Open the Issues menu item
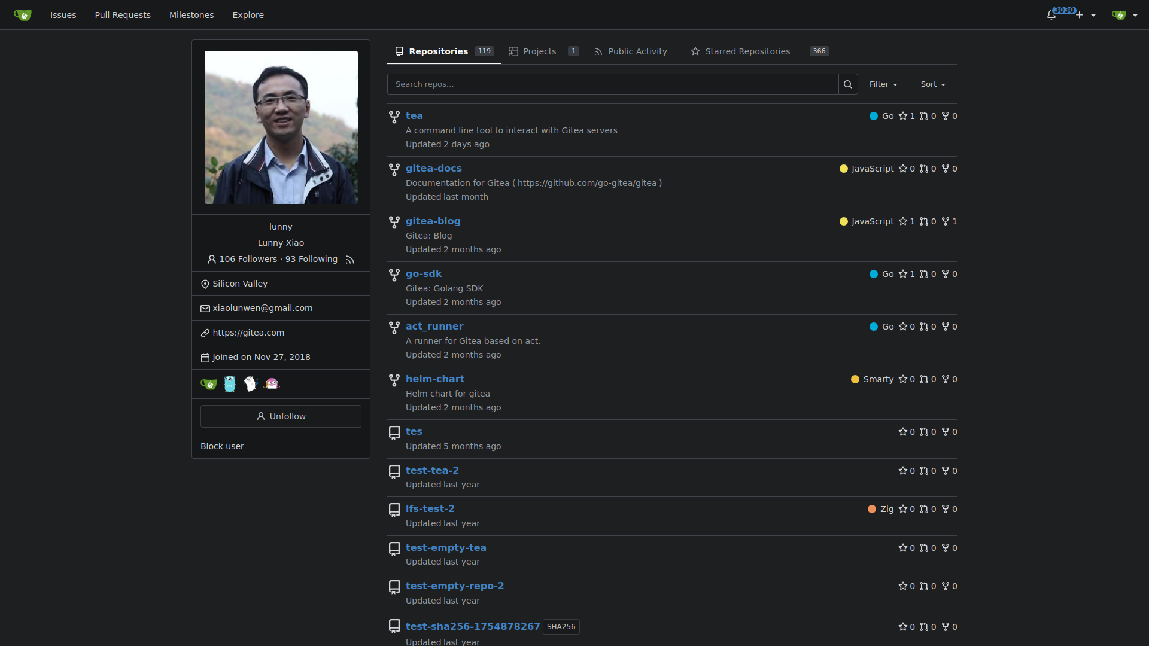Image resolution: width=1149 pixels, height=646 pixels. pos(63,15)
